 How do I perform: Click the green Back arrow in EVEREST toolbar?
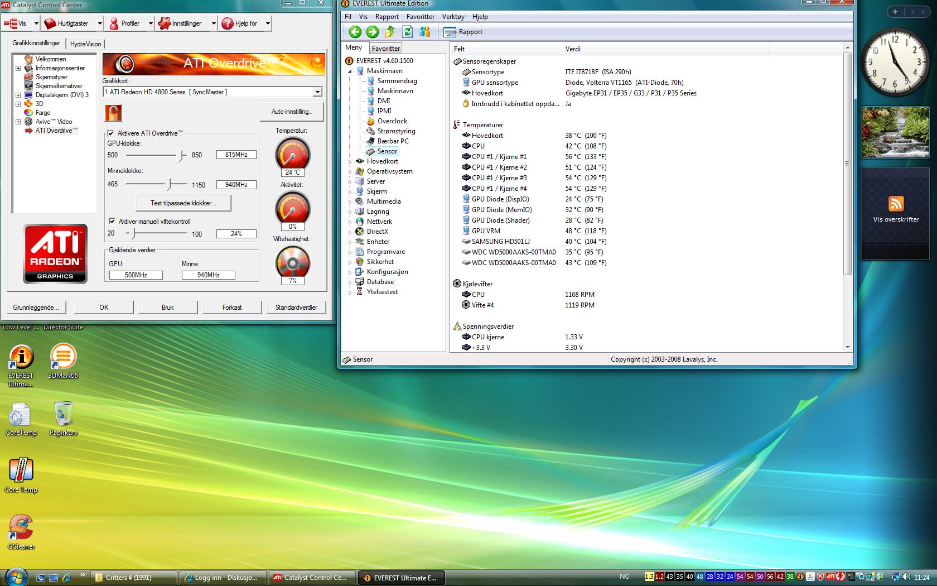click(355, 32)
